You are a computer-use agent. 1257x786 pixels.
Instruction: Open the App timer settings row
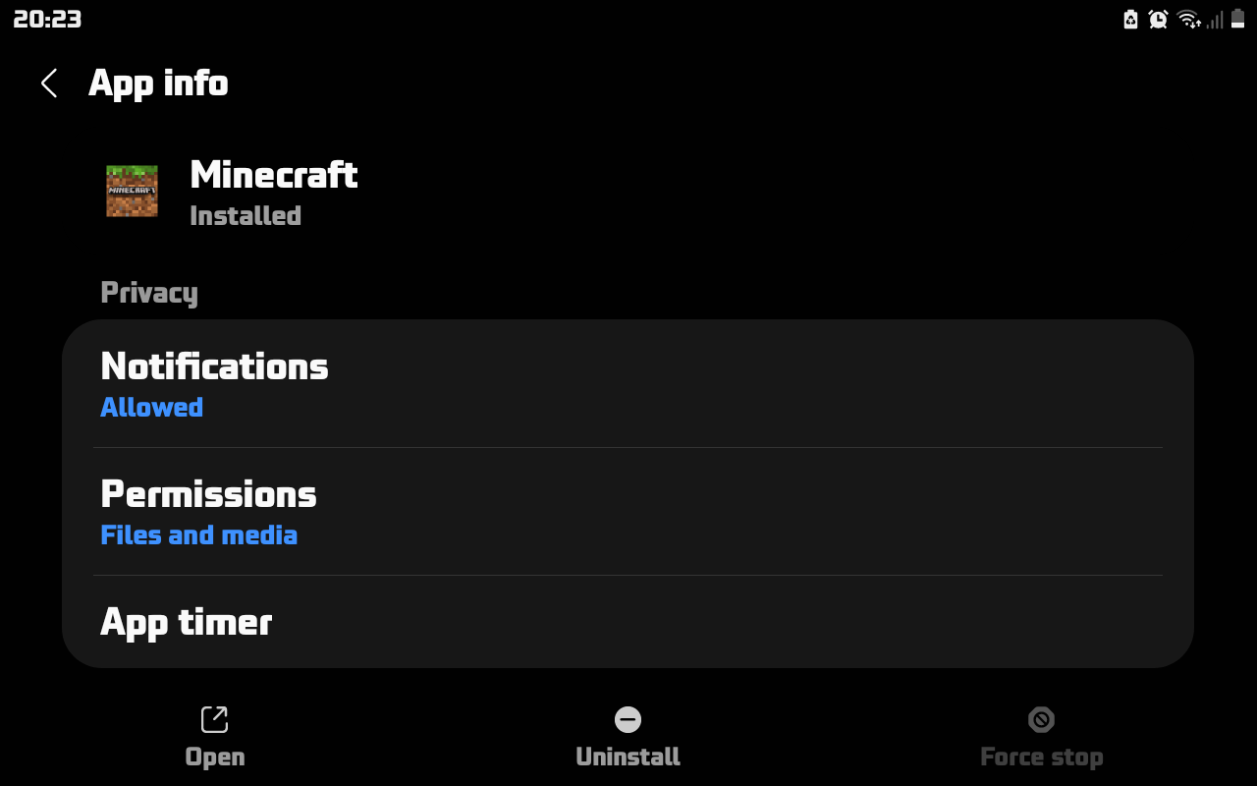(628, 622)
